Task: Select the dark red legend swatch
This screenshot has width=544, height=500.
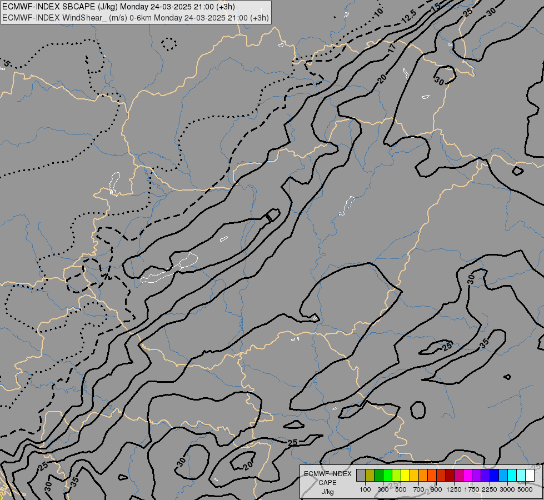Action: pos(450,475)
